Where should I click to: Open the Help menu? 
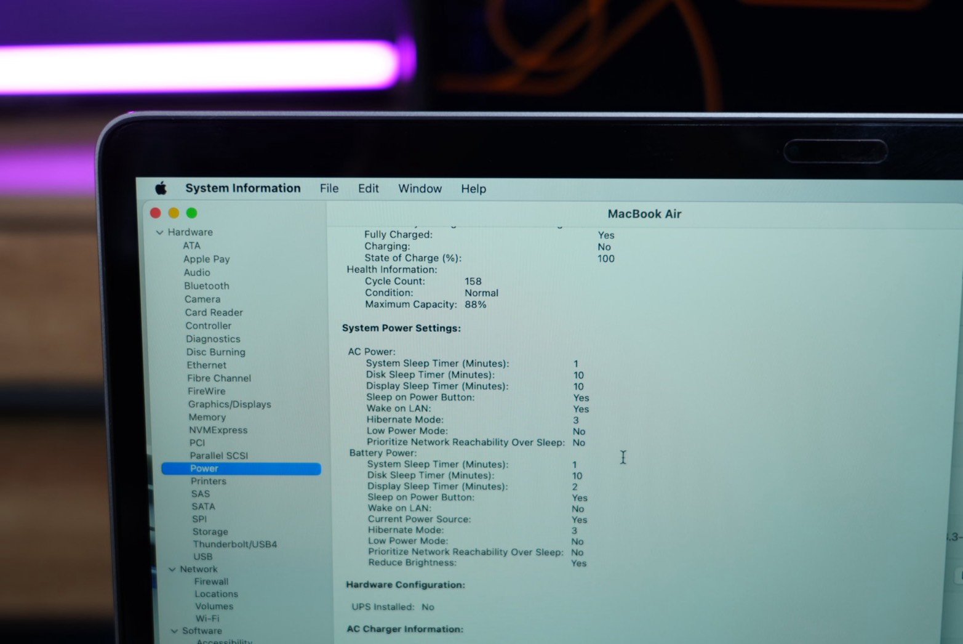point(473,189)
